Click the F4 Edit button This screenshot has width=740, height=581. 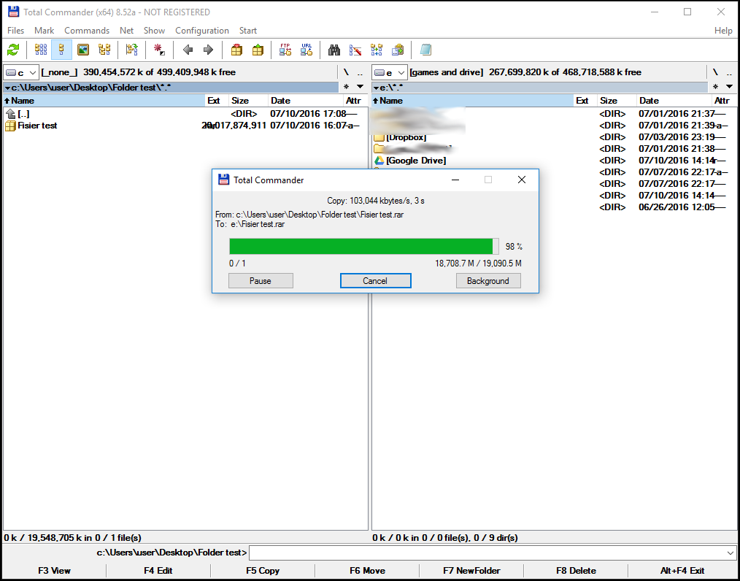(x=158, y=571)
